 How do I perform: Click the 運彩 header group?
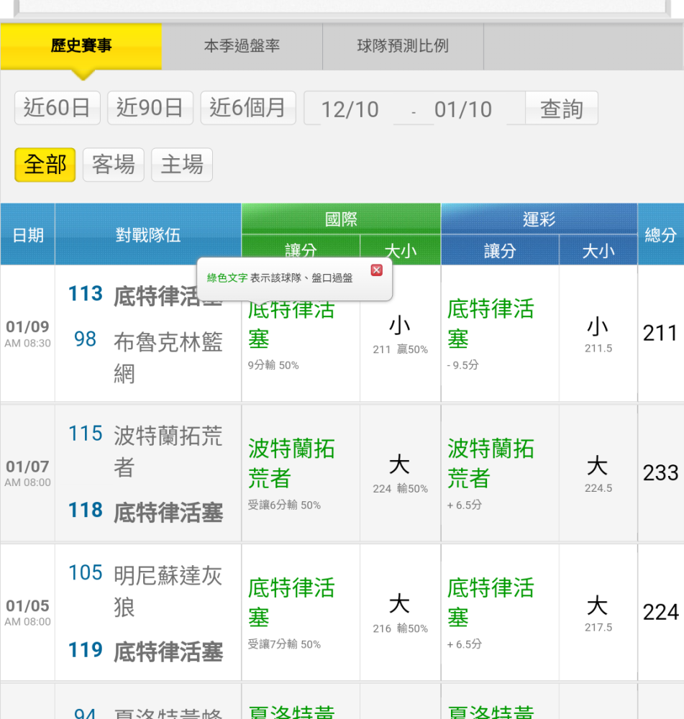click(x=539, y=219)
